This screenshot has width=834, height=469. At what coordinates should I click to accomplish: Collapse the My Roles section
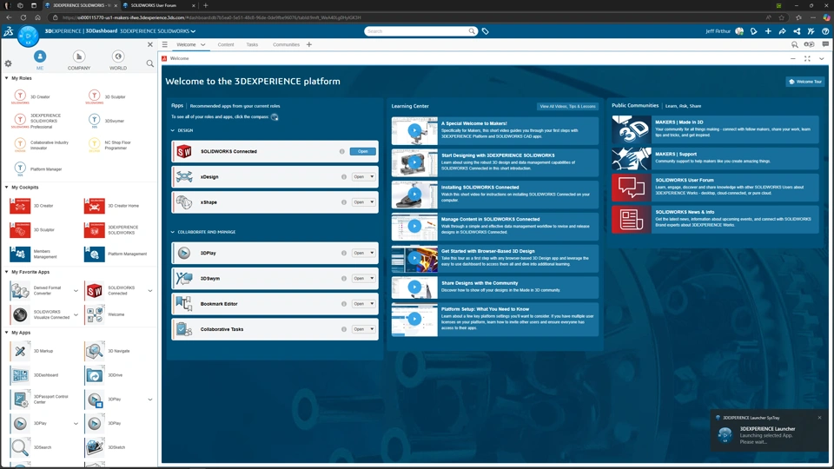point(6,78)
